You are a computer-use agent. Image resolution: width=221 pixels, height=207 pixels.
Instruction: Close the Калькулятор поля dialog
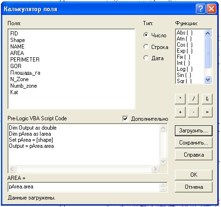211,9
